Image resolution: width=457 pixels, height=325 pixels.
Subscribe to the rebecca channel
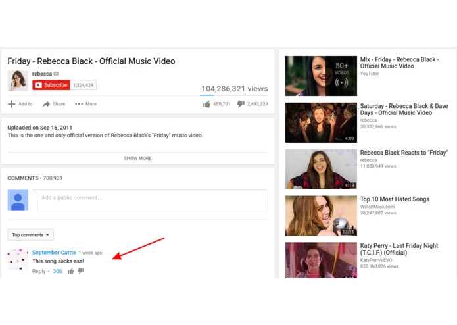click(51, 85)
